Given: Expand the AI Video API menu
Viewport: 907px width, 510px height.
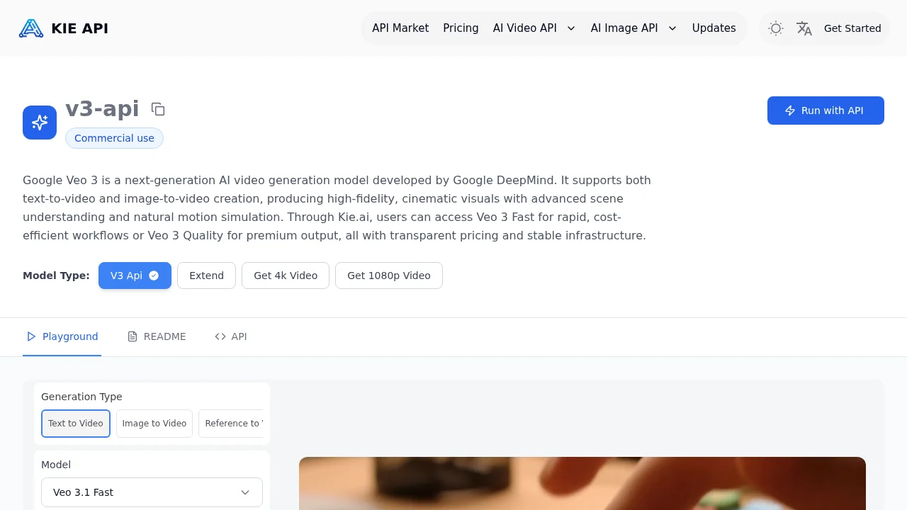Looking at the screenshot, I should [x=534, y=28].
